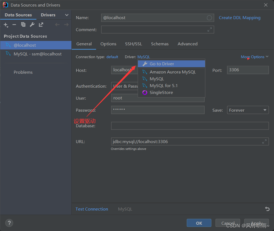Change the connection type default link

(x=112, y=57)
